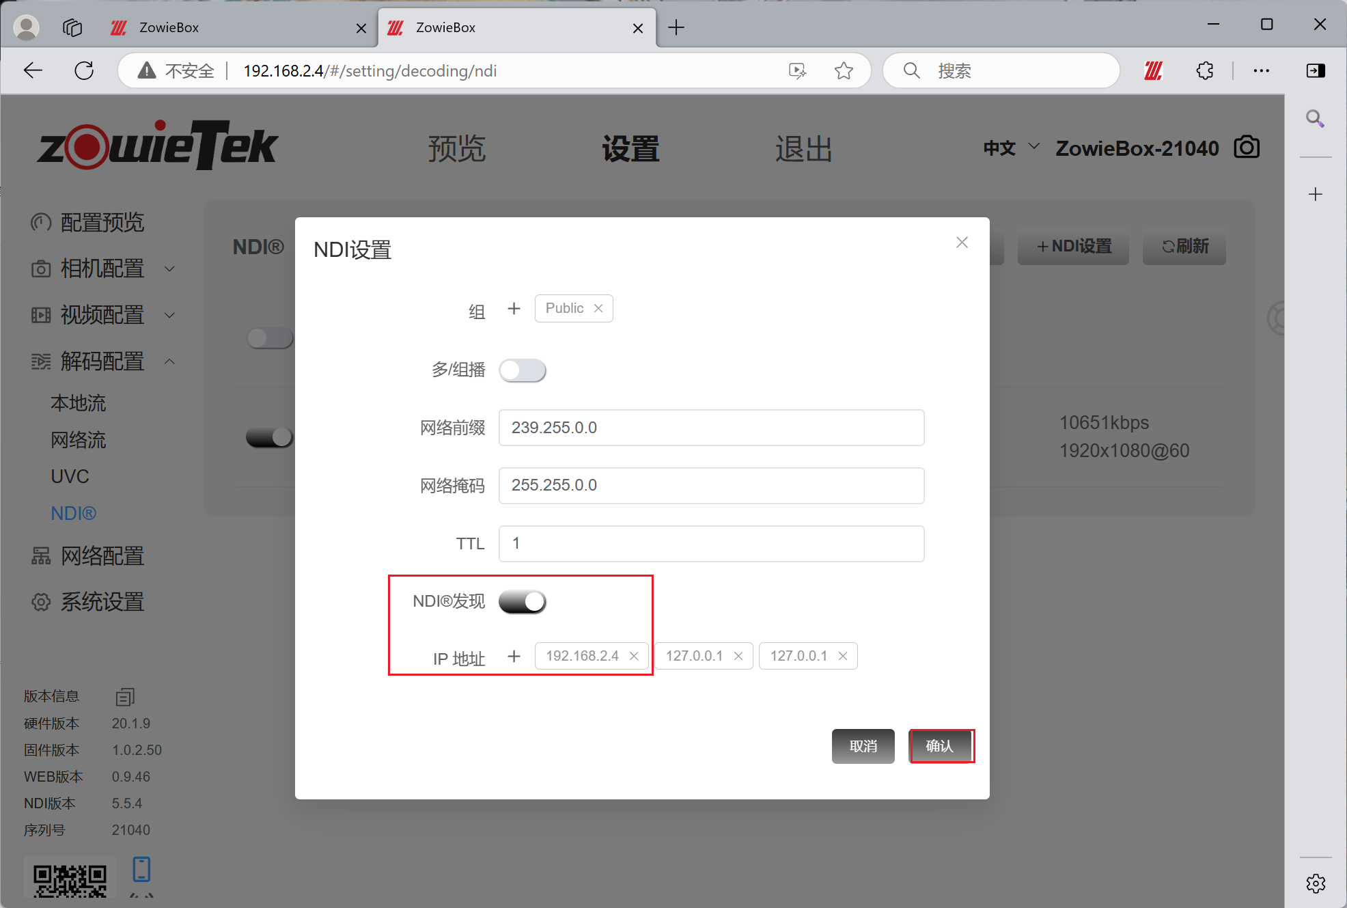Click the 取消 cancel button
The image size is (1347, 908).
(863, 746)
